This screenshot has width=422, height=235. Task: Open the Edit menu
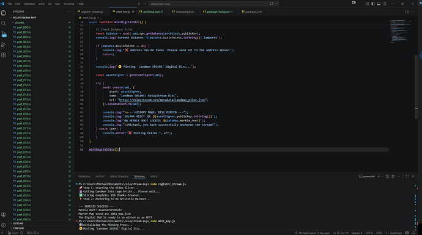(18, 4)
